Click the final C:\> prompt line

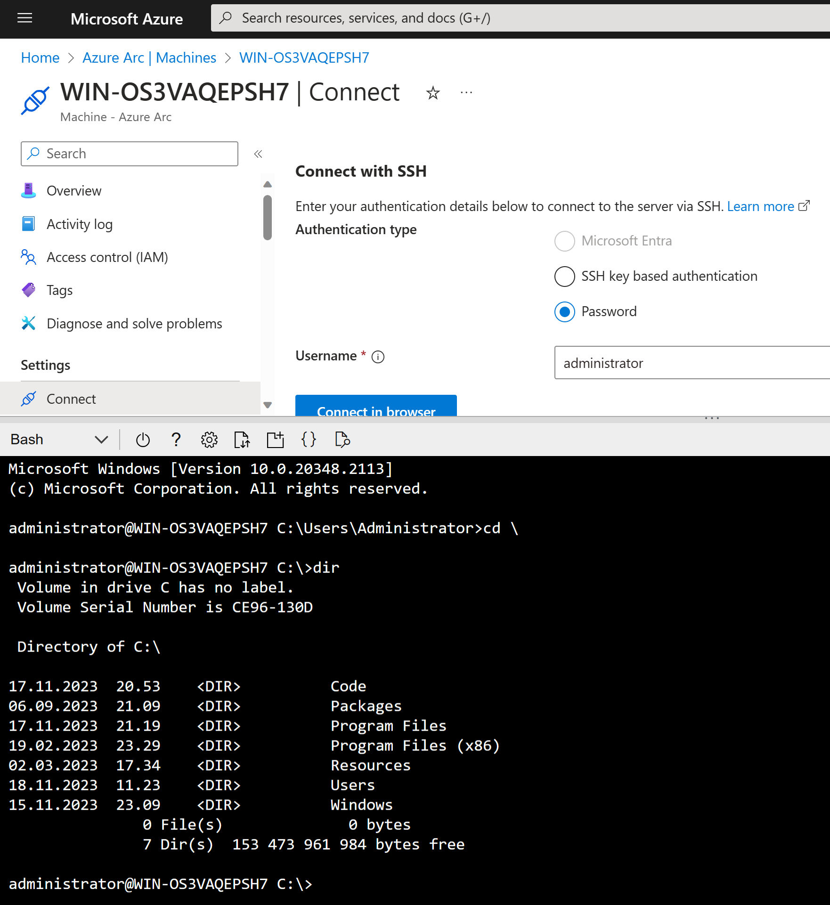pos(161,884)
